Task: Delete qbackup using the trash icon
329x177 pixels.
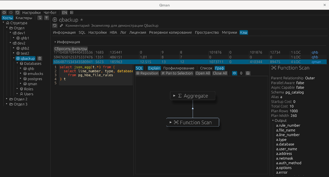Action: click(x=39, y=58)
